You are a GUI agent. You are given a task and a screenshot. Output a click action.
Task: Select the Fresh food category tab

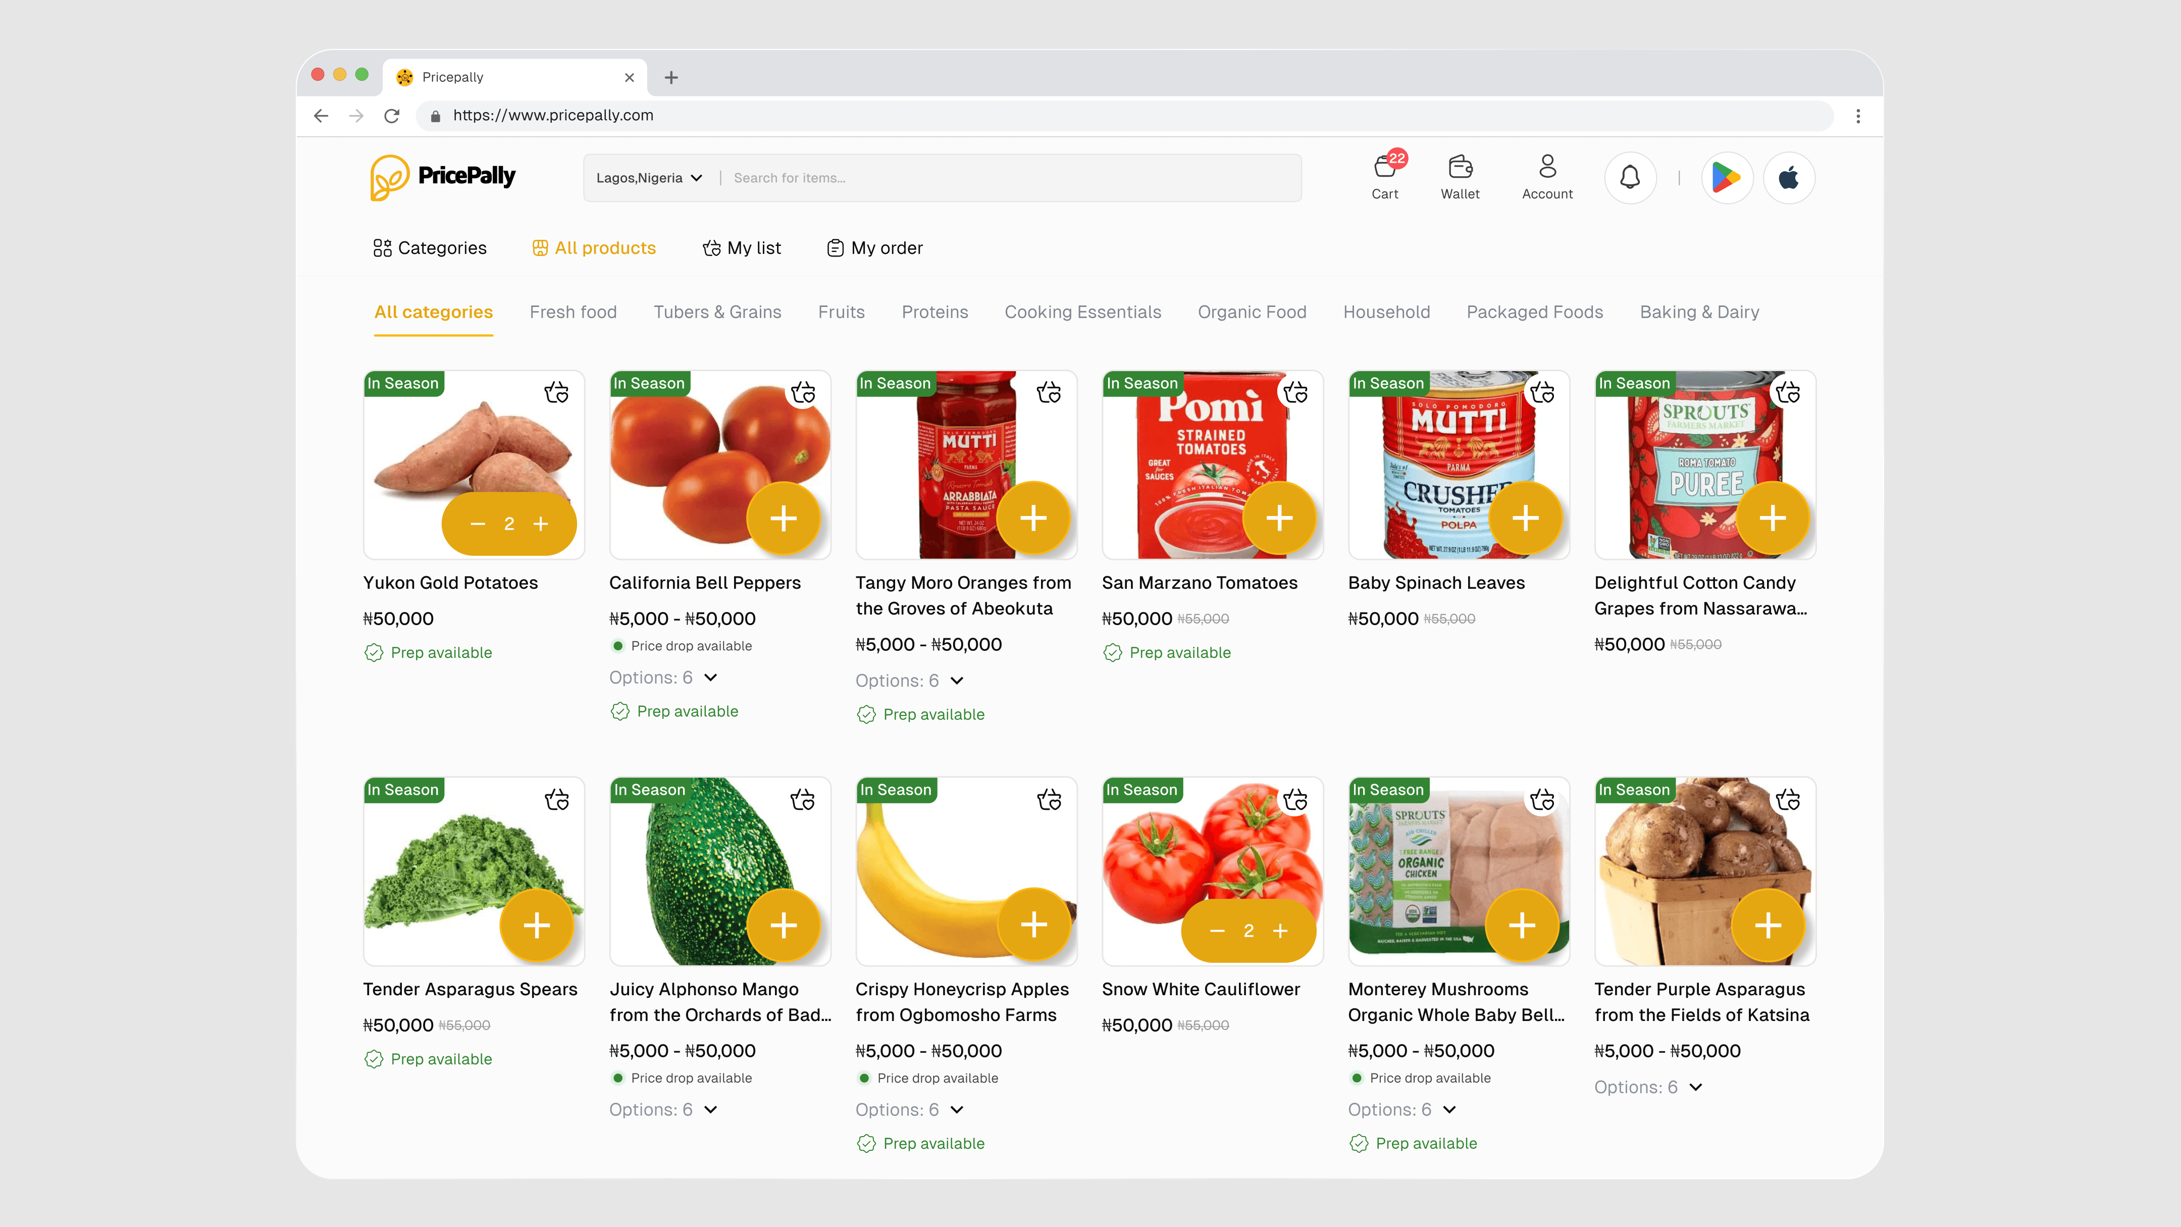coord(573,313)
